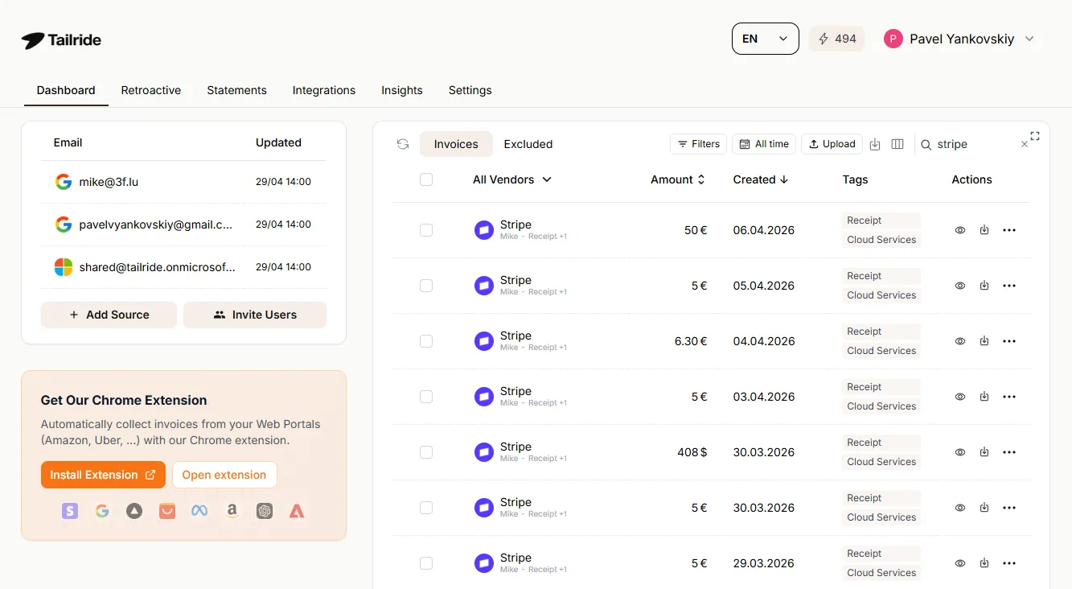
Task: Expand the Pavel Yankovskiy account menu
Action: pyautogui.click(x=959, y=39)
